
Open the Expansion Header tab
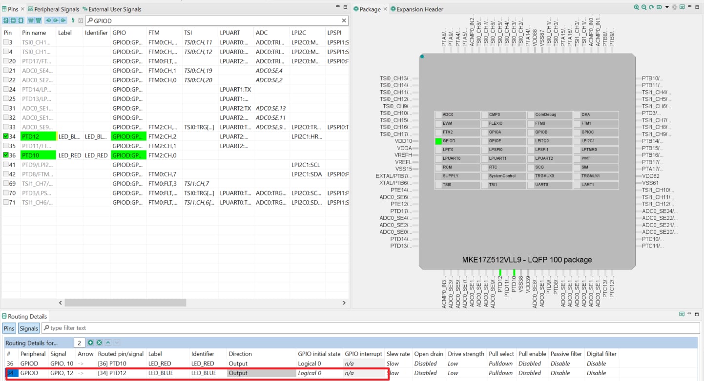click(419, 9)
